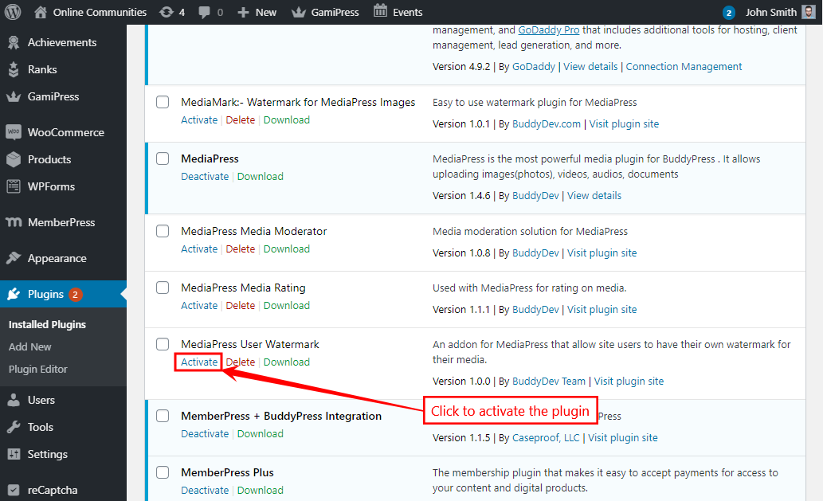The width and height of the screenshot is (823, 501).
Task: Tick the MemberPress Plus checkbox
Action: 163,472
